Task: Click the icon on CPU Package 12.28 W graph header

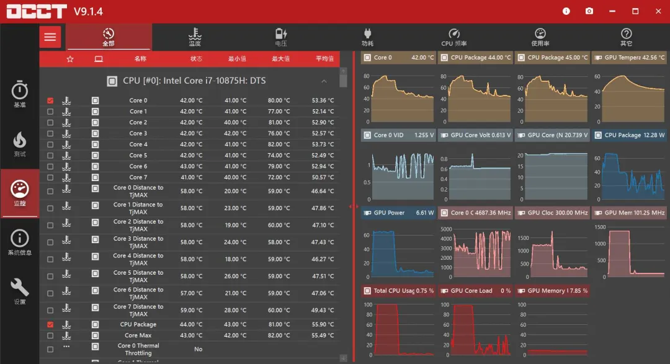Action: 598,135
